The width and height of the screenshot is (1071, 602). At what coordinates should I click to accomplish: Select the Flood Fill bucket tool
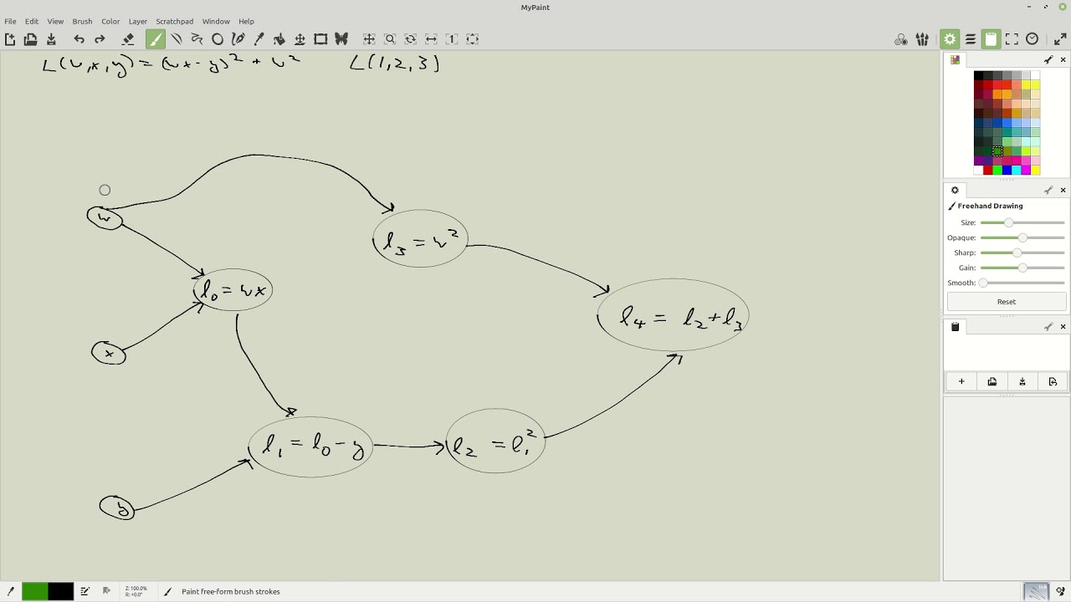pos(279,39)
